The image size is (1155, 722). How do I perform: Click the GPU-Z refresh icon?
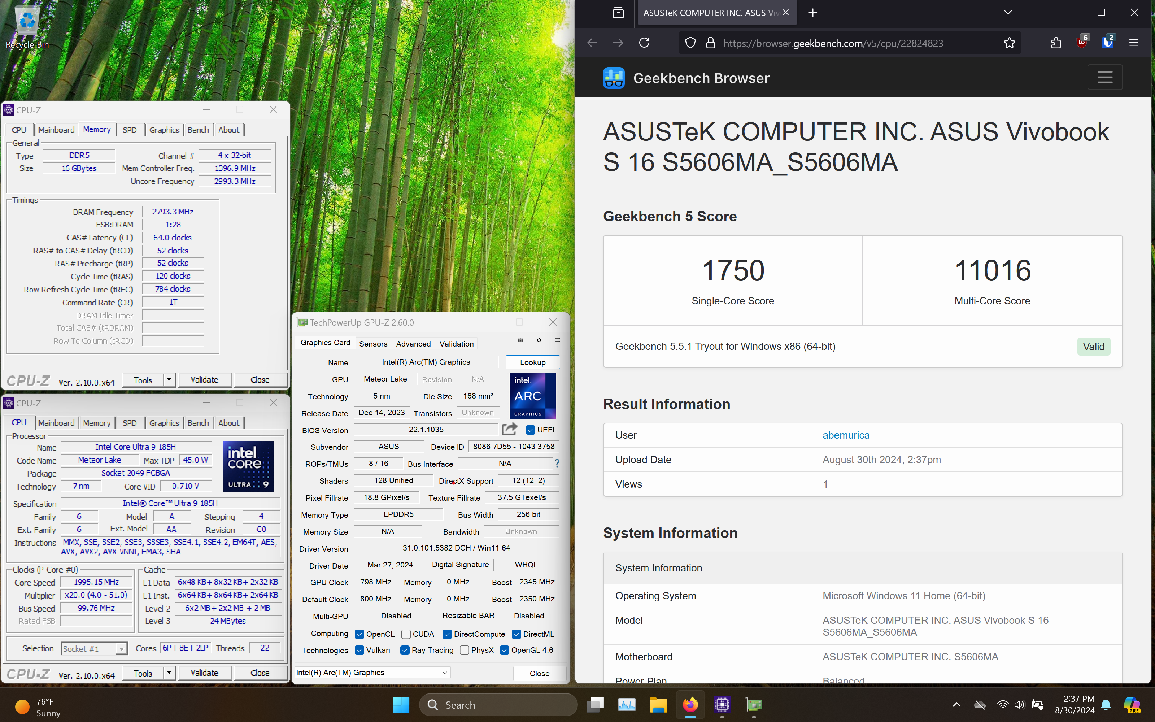tap(539, 340)
